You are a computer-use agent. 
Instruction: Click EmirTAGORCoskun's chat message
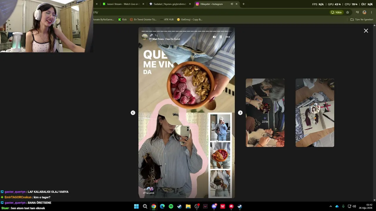(26, 197)
